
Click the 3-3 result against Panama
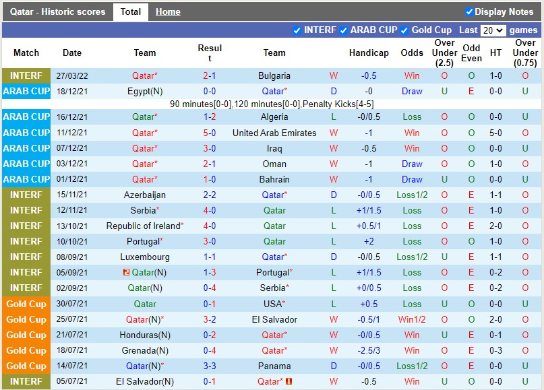coord(210,366)
